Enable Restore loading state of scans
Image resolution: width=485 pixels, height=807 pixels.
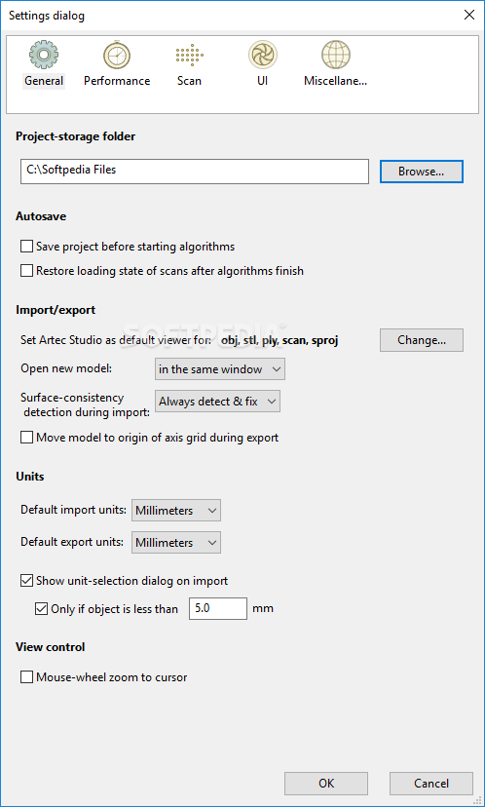26,271
